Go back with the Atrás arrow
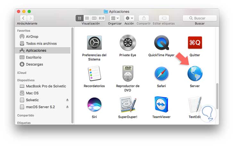 (x=23, y=18)
